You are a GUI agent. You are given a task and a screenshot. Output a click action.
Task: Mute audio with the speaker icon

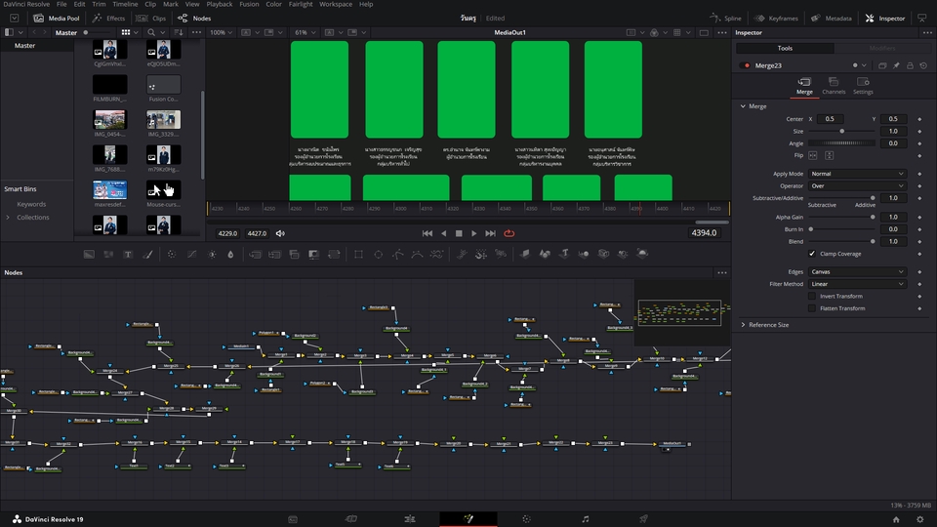(x=281, y=233)
